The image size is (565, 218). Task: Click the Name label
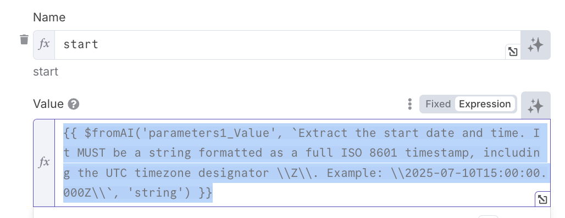point(49,17)
